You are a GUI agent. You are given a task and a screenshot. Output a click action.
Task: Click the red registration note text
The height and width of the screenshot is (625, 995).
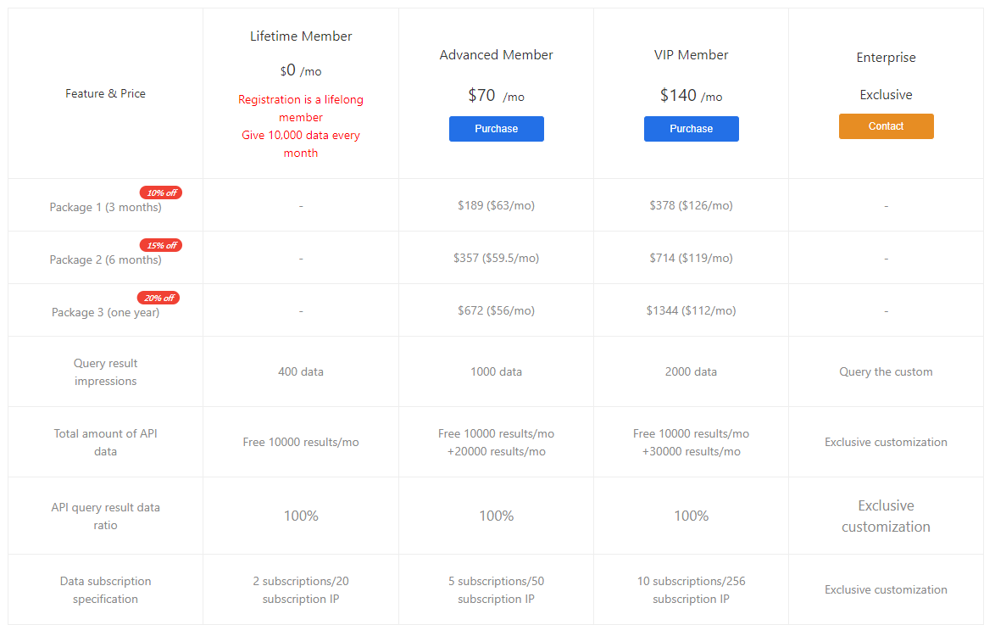tap(301, 126)
